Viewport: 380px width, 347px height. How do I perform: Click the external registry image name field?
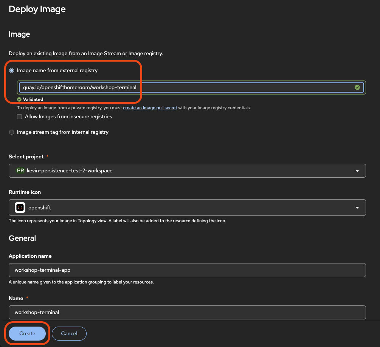tap(191, 87)
